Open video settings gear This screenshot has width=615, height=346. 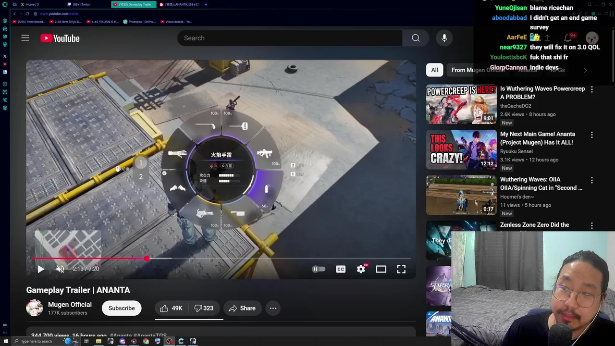361,269
